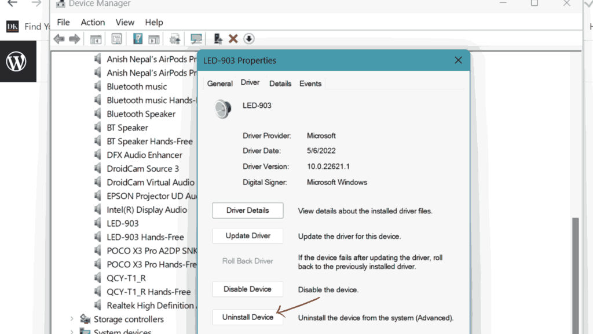Switch to the Events tab
This screenshot has width=593, height=334.
click(310, 83)
